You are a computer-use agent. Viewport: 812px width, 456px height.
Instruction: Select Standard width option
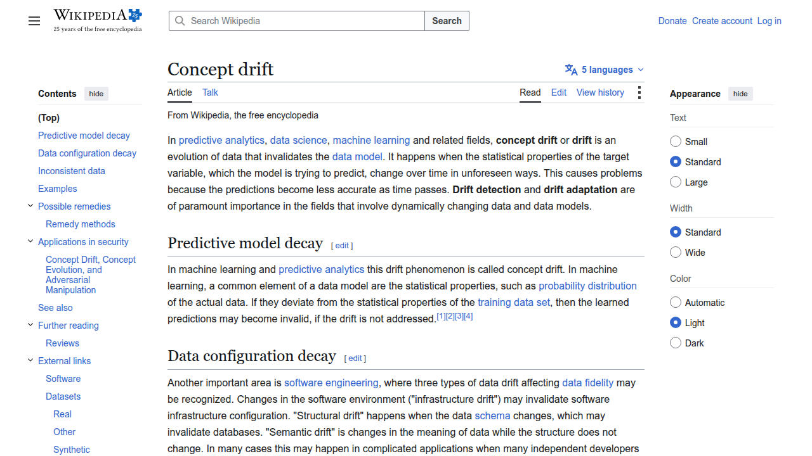click(676, 232)
